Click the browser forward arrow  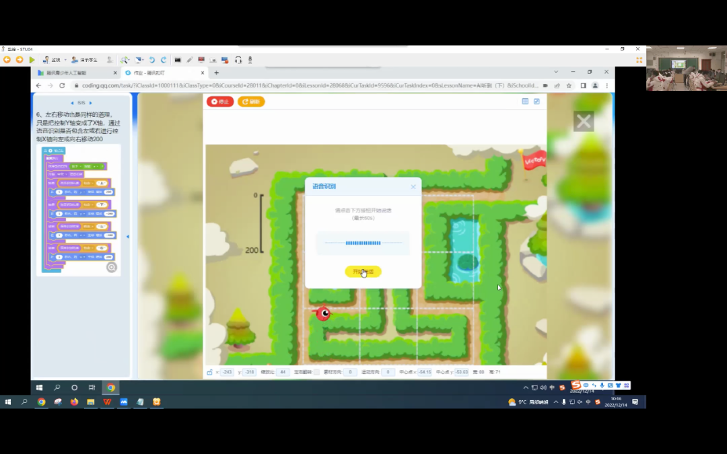50,85
